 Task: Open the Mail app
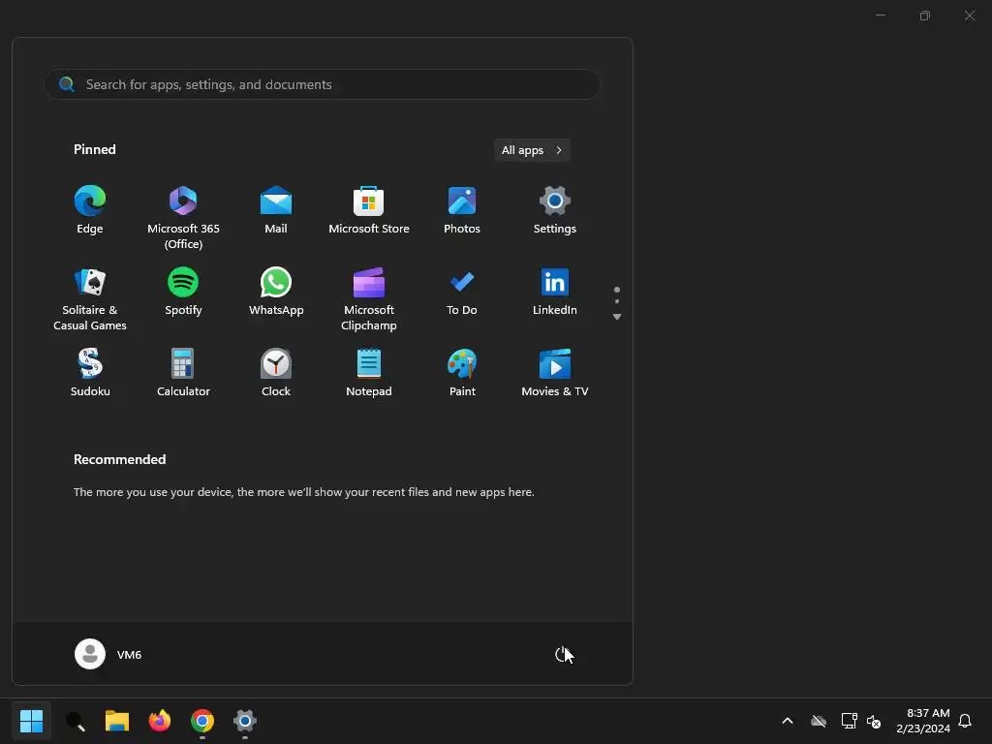click(x=276, y=210)
